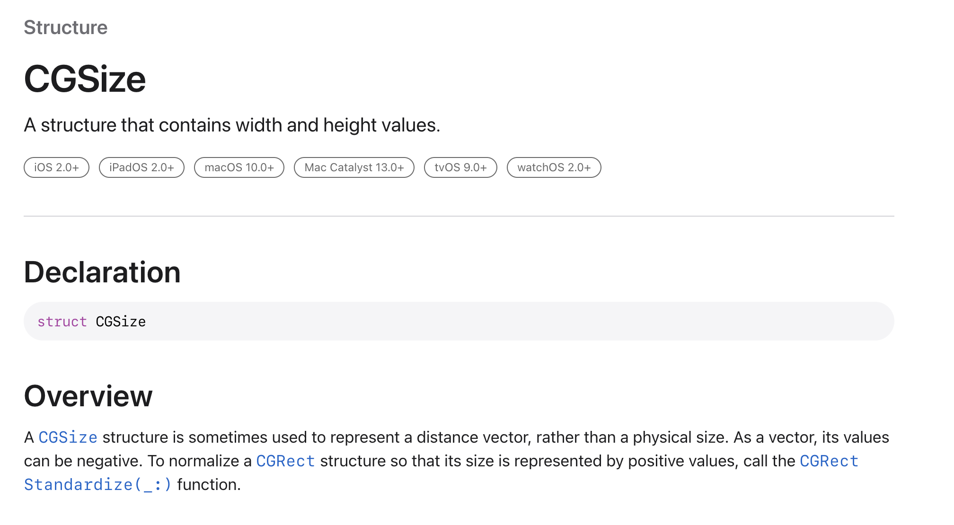Image resolution: width=954 pixels, height=525 pixels.
Task: Select the iOS 2.0+ availability badge
Action: [56, 167]
